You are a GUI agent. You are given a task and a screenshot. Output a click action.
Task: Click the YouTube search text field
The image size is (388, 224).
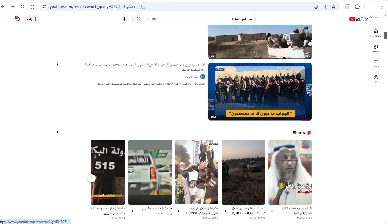coord(203,19)
